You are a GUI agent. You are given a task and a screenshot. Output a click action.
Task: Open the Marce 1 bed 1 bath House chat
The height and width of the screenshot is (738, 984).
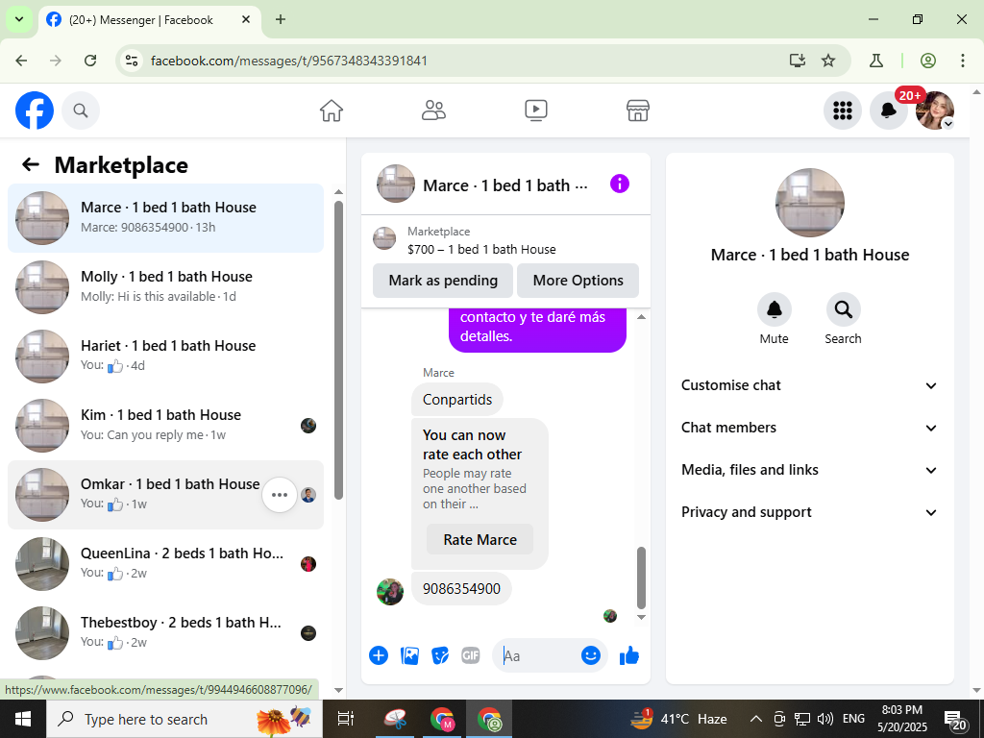[165, 218]
